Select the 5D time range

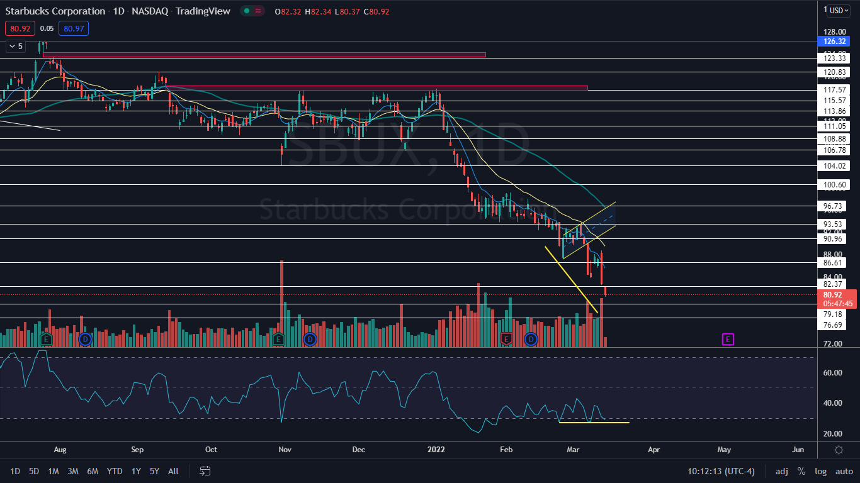pos(34,471)
